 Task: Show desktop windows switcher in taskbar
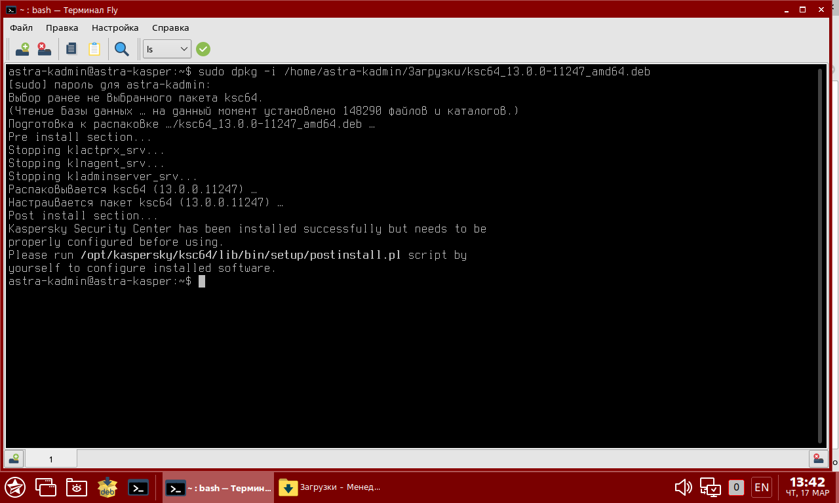click(46, 487)
